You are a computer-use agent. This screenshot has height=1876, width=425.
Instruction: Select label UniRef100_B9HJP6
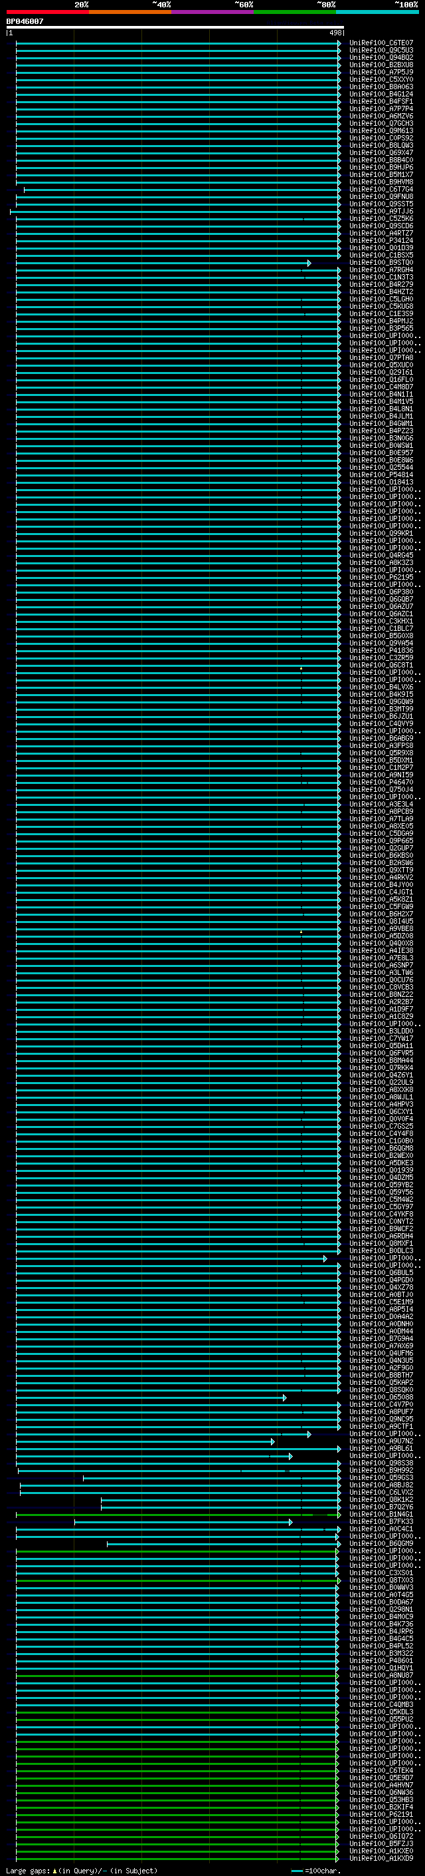pos(381,168)
